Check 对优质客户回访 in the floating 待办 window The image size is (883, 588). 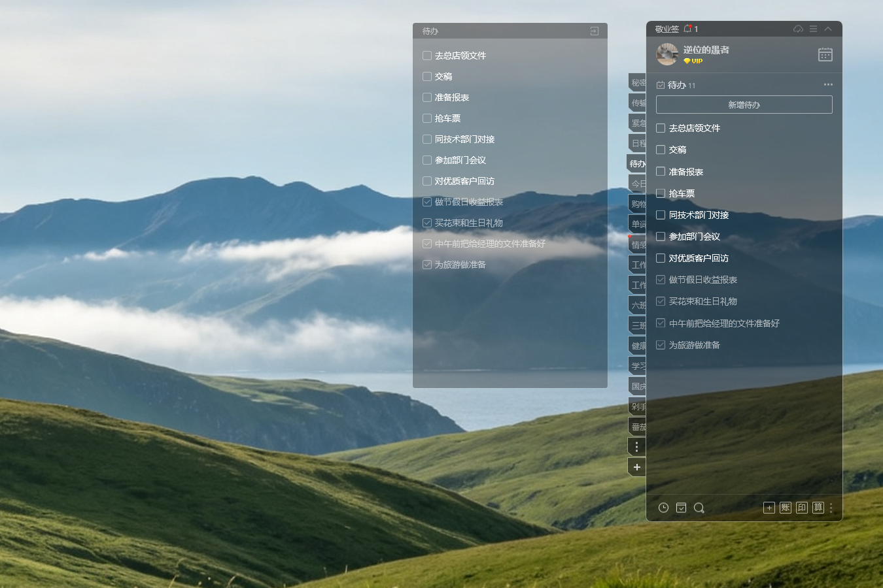(427, 181)
